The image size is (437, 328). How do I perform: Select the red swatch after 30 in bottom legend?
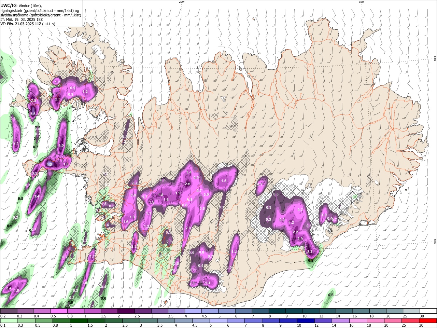pos(428,320)
